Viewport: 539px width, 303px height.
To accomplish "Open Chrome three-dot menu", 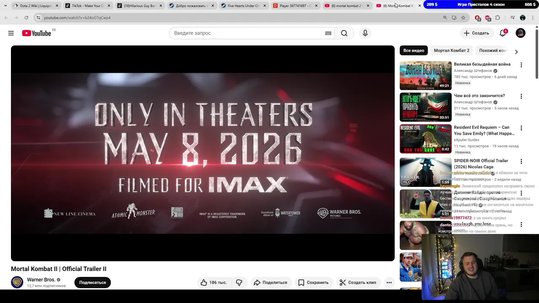I will click(x=533, y=18).
